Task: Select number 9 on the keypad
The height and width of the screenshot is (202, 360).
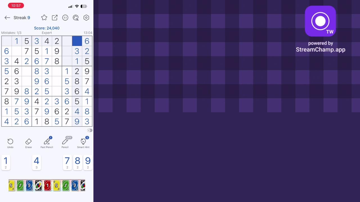Action: (88, 163)
